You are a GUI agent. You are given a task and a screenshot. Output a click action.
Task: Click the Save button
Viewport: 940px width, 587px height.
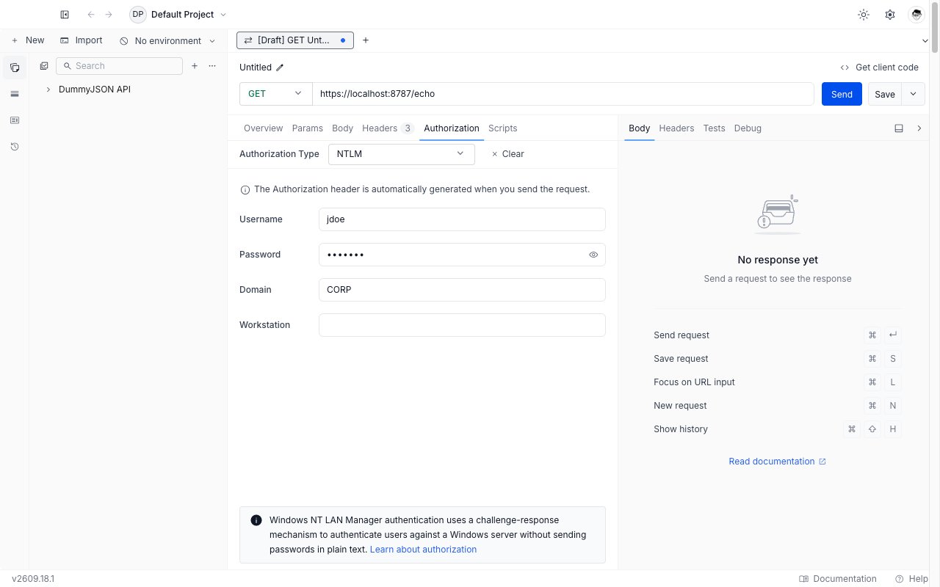(x=885, y=94)
